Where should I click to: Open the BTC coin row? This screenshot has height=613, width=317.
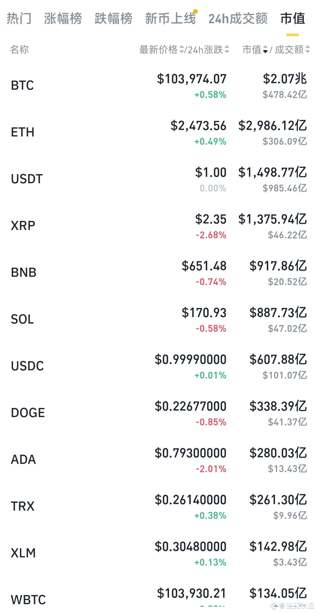pos(158,86)
